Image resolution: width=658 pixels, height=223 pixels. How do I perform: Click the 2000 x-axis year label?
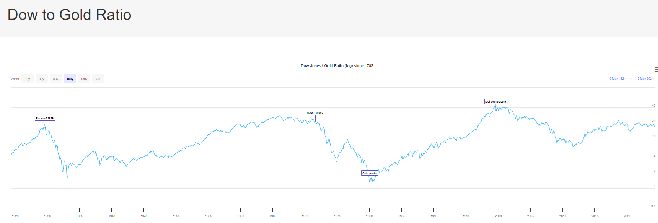498,216
